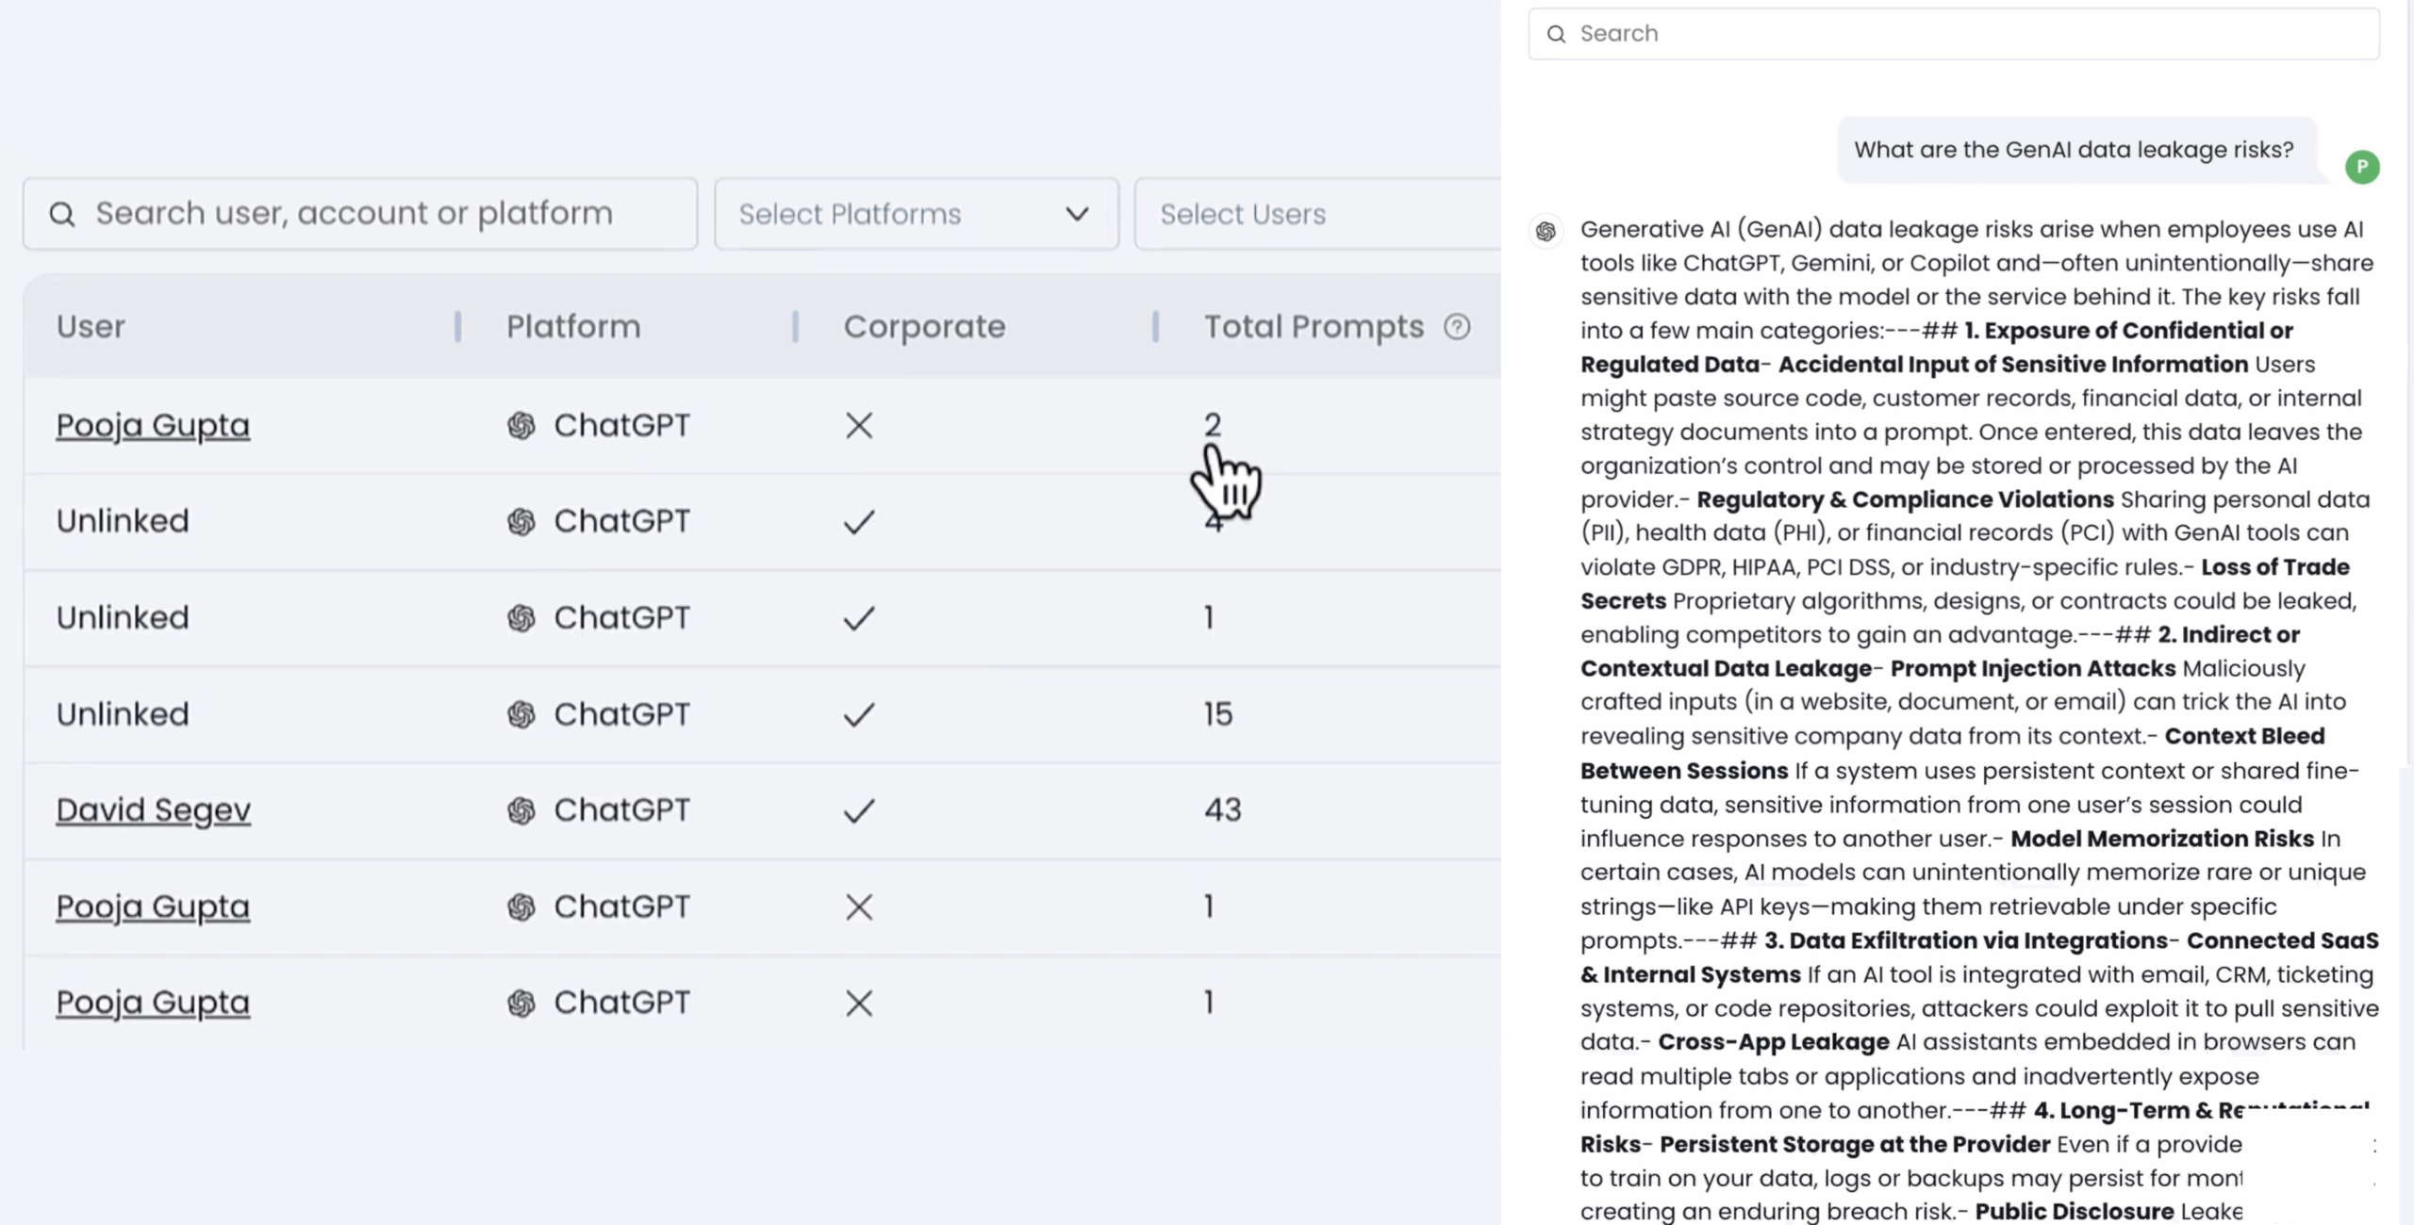Click the Select Platforms chevron arrow
Screen dimensions: 2414x1225
pyautogui.click(x=1077, y=215)
